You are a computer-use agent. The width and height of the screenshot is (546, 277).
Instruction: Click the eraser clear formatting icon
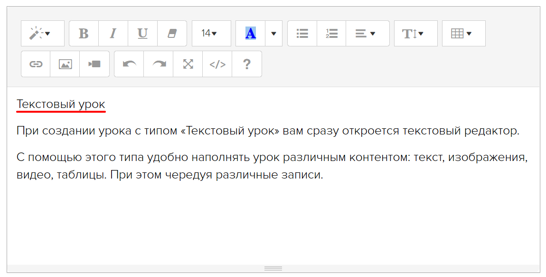click(172, 34)
